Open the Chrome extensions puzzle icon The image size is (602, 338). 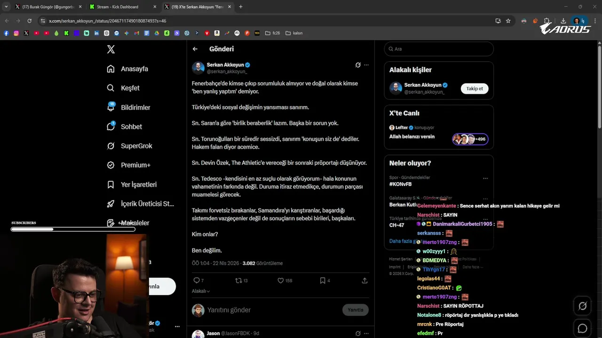point(547,21)
